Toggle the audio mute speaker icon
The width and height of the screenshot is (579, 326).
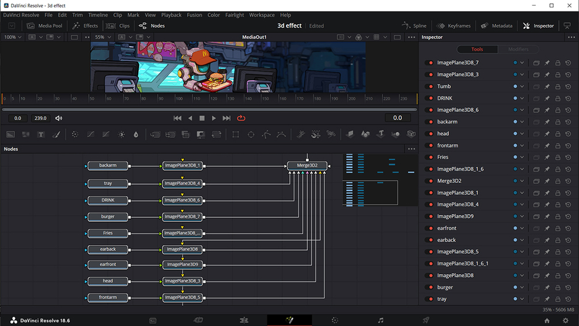[x=59, y=118]
